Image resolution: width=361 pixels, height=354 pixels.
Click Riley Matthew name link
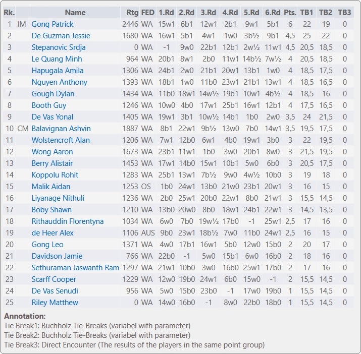tap(55, 302)
